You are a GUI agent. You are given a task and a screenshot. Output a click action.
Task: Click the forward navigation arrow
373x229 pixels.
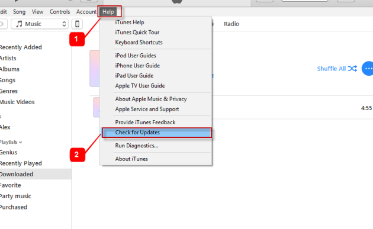pyautogui.click(x=2, y=24)
